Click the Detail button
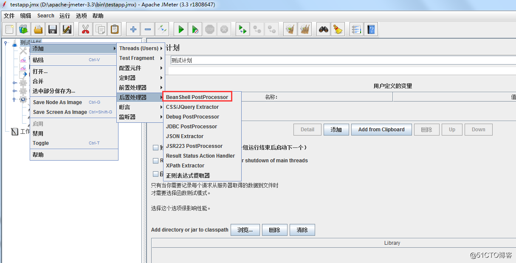 (x=307, y=130)
